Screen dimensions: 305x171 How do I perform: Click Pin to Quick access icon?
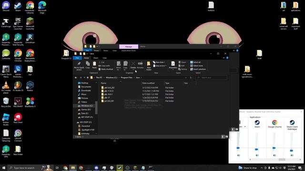tap(79, 64)
